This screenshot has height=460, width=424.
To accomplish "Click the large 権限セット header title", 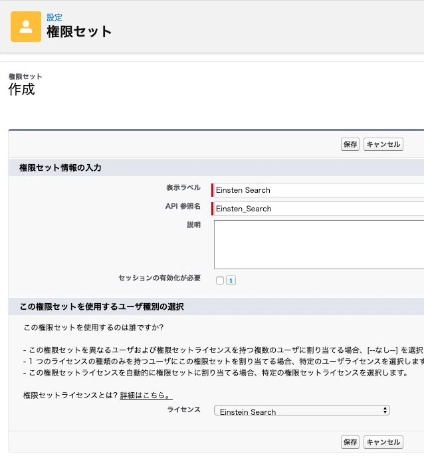I will (79, 31).
